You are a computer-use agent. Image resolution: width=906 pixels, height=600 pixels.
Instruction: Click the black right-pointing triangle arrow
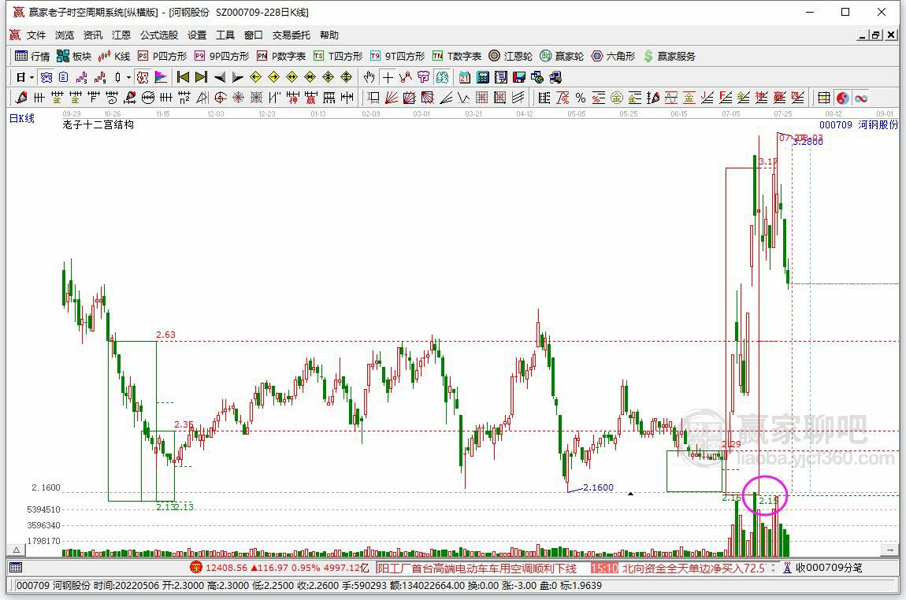pos(237,77)
